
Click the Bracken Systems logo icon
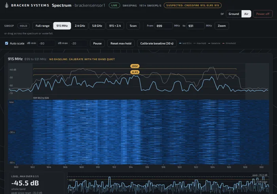coord(7,5)
